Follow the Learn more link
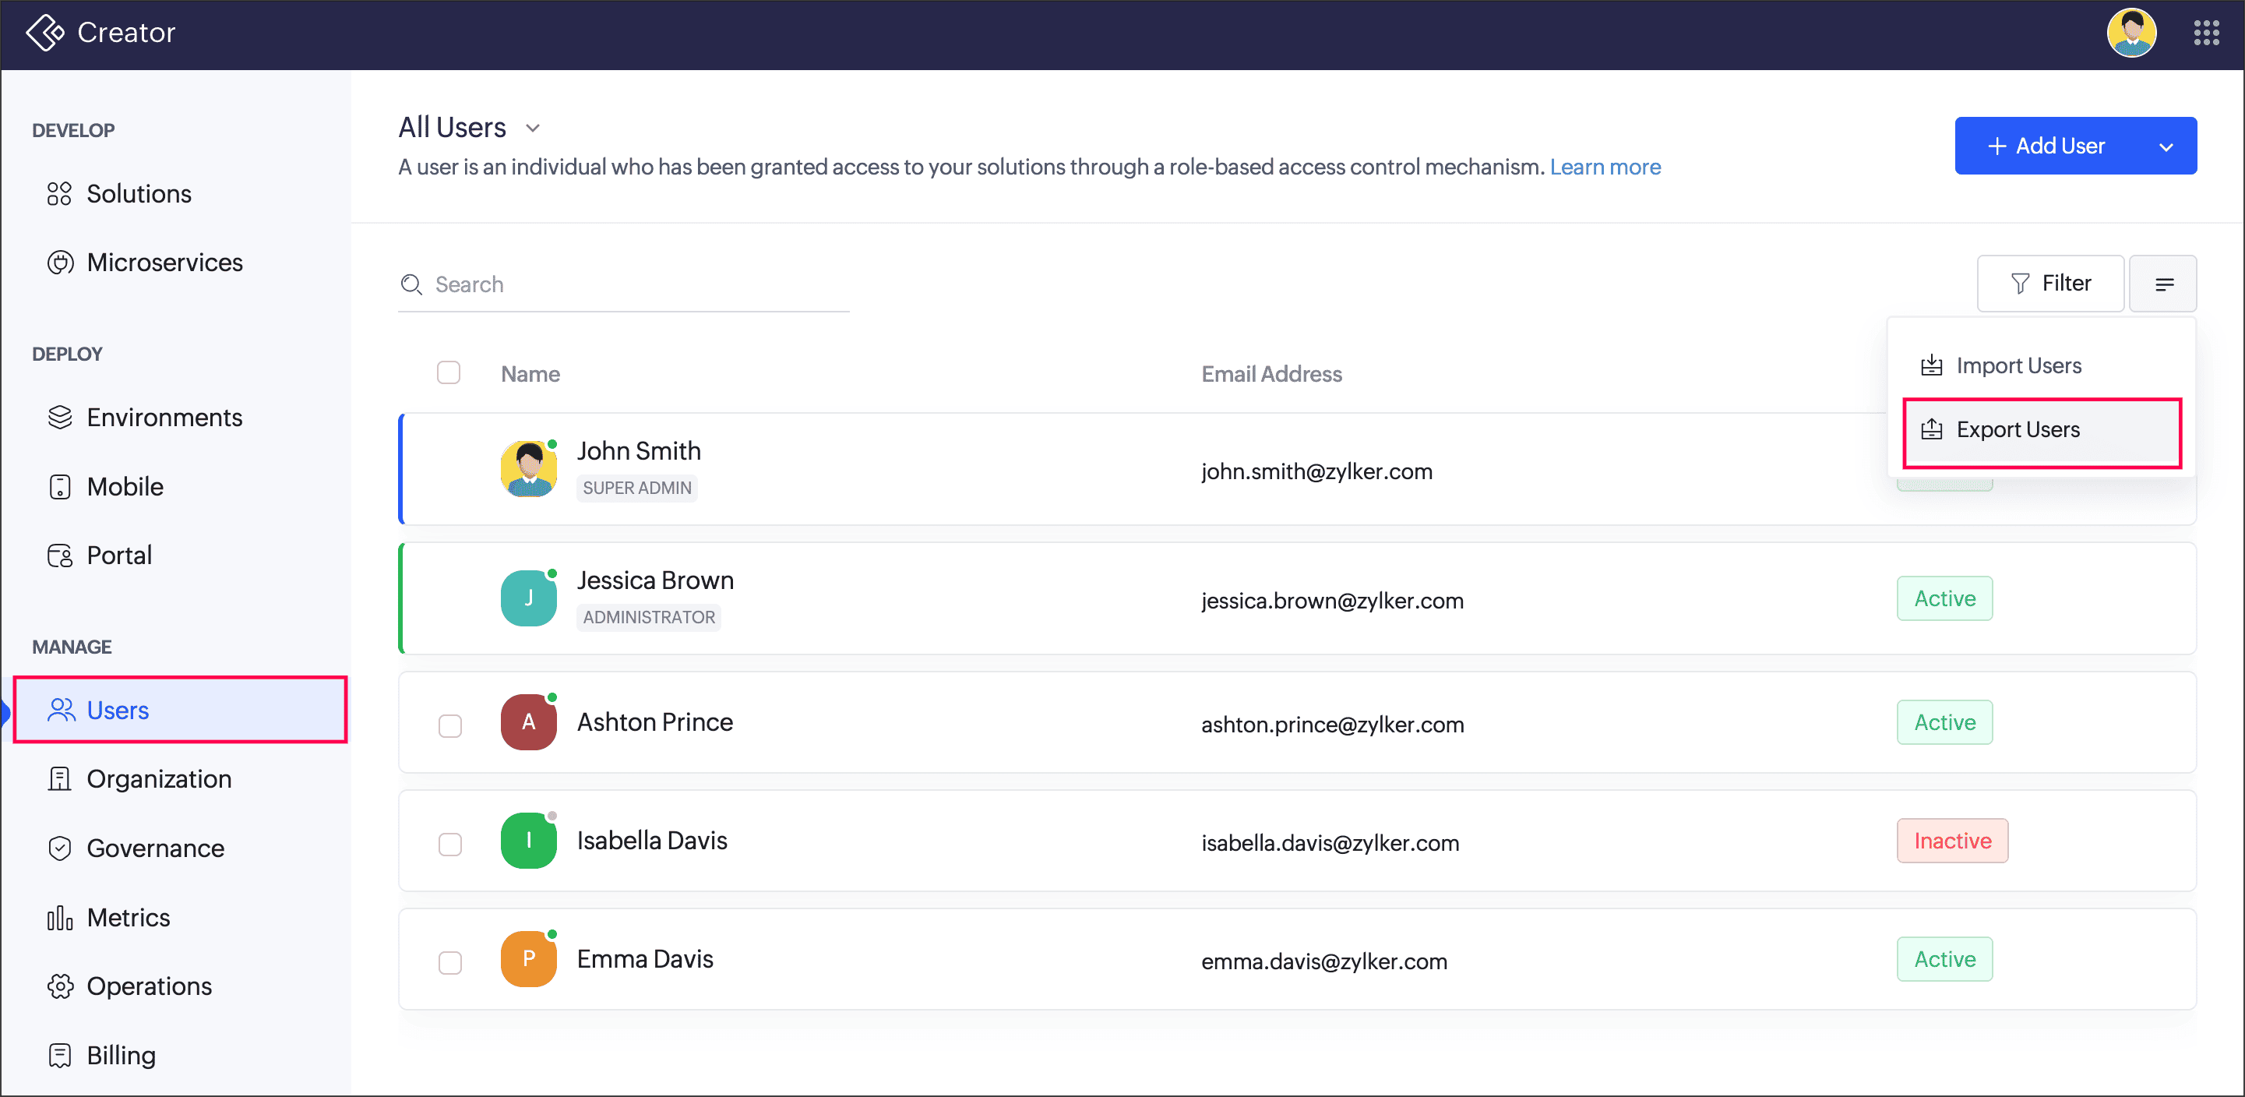Screen dimensions: 2245x1097 pyautogui.click(x=1605, y=167)
